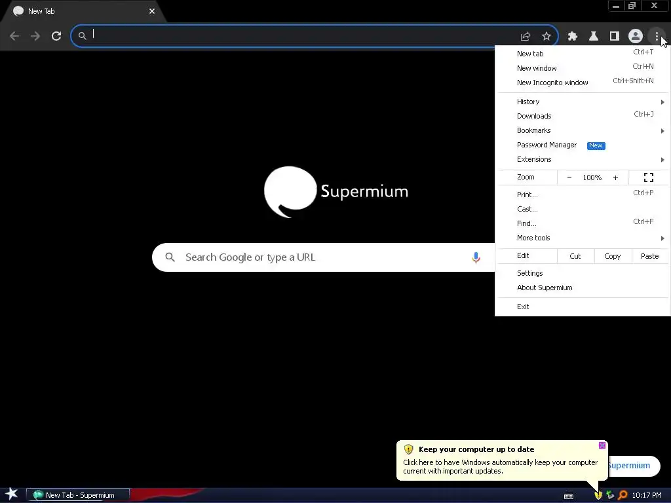Expand the Bookmarks submenu
Viewport: 671px width, 503px height.
coord(583,130)
